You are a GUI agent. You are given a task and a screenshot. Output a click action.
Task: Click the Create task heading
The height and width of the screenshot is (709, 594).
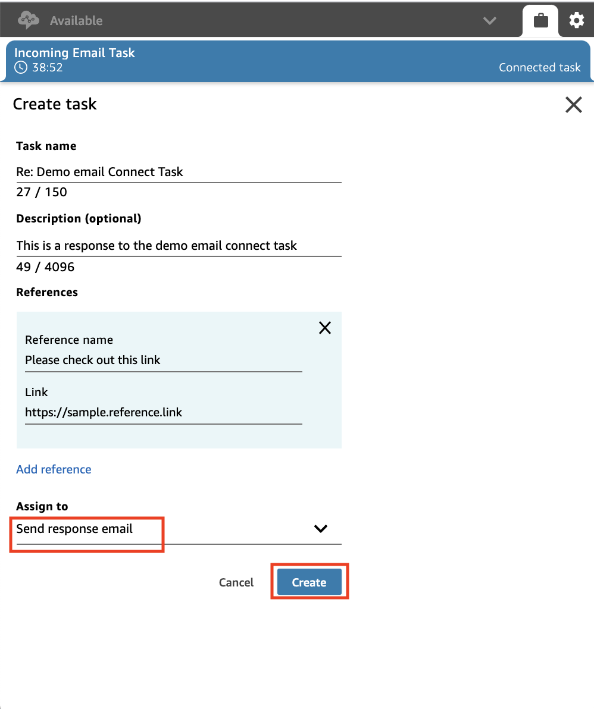coord(55,104)
